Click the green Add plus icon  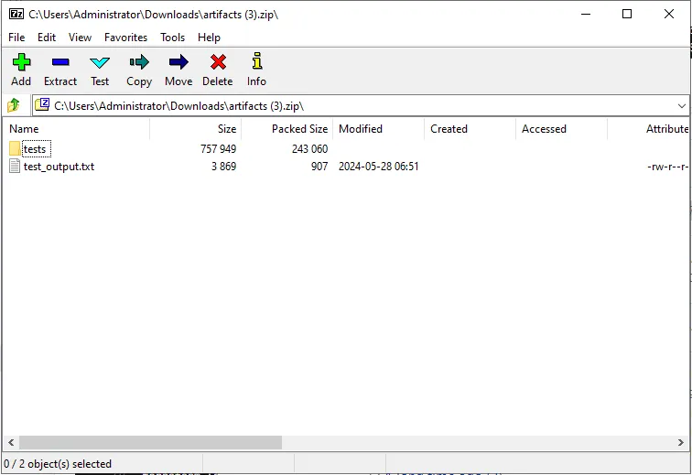21,62
